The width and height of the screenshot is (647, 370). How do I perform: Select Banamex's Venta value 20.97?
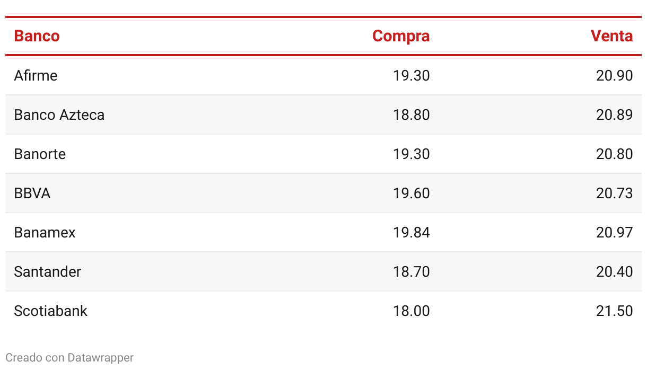click(x=615, y=233)
